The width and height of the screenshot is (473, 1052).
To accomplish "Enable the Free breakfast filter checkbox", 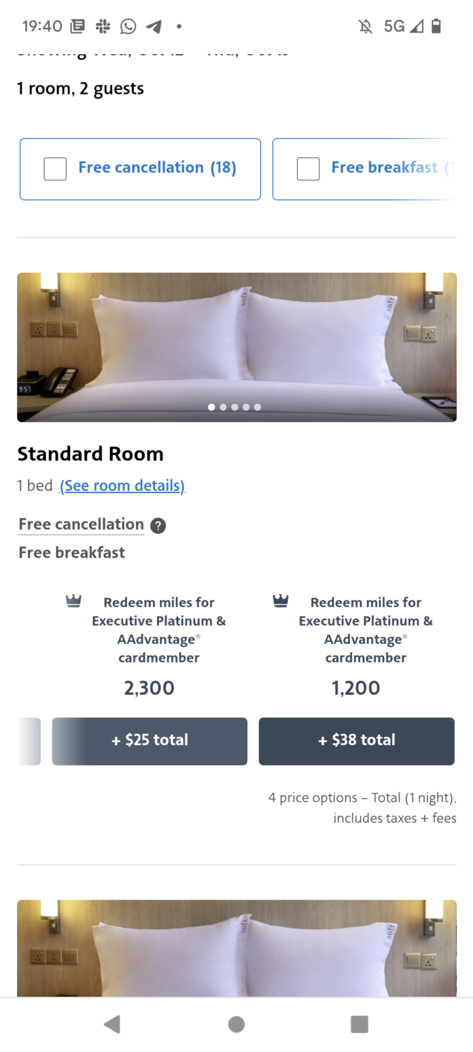I will click(x=308, y=169).
